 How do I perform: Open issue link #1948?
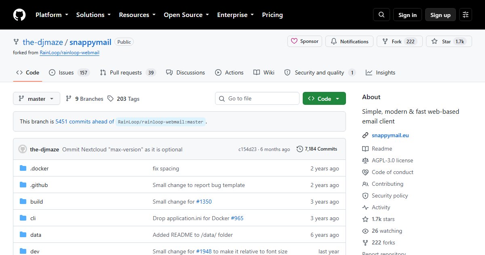click(204, 251)
